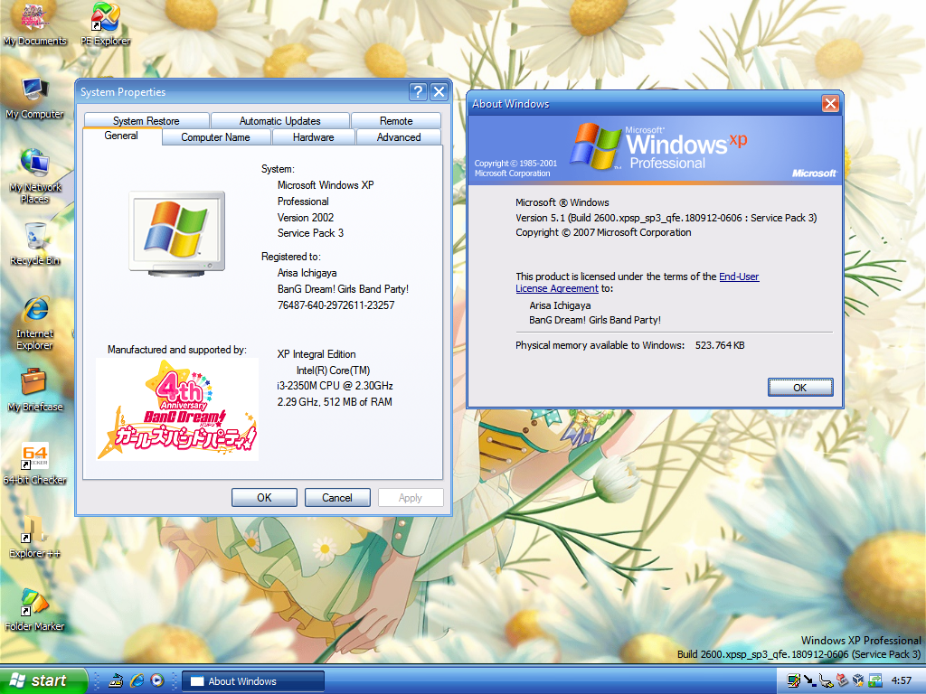Launch Internet Explorer from quick launch

(137, 680)
